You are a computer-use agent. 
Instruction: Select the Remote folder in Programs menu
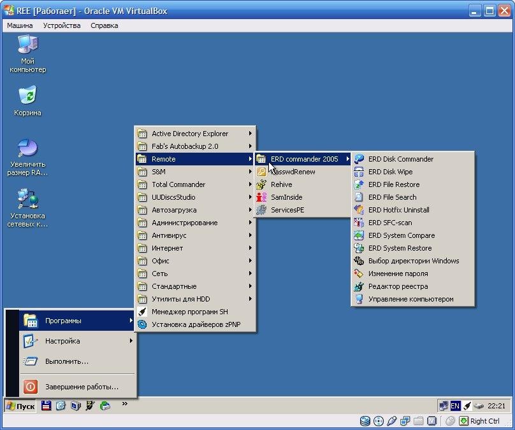(x=196, y=159)
